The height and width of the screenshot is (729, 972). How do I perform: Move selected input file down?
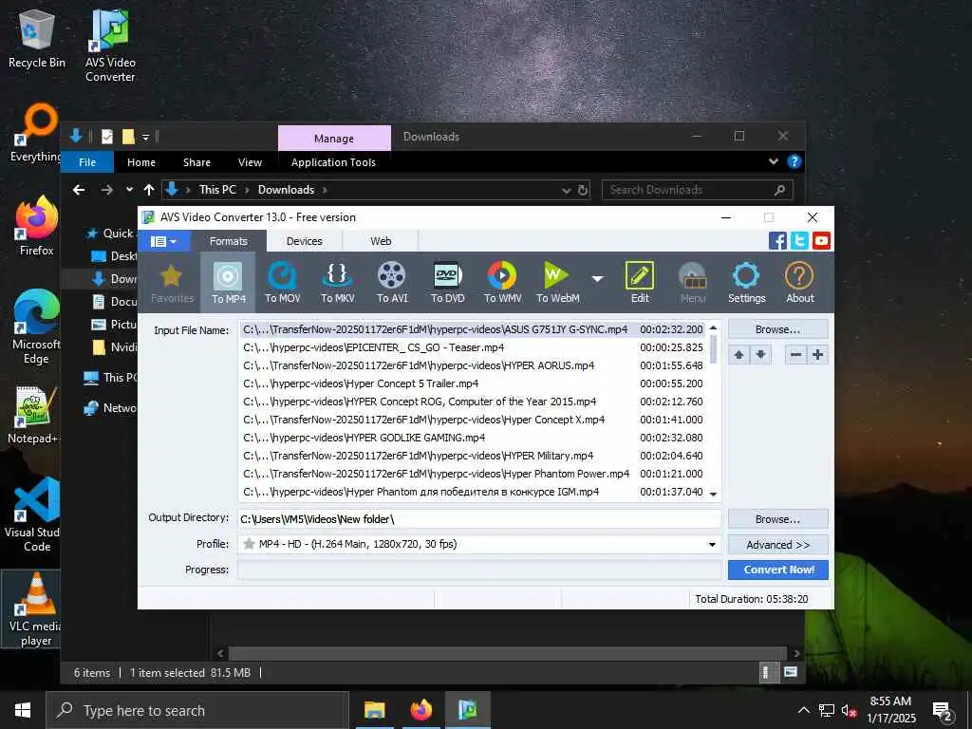click(x=760, y=355)
